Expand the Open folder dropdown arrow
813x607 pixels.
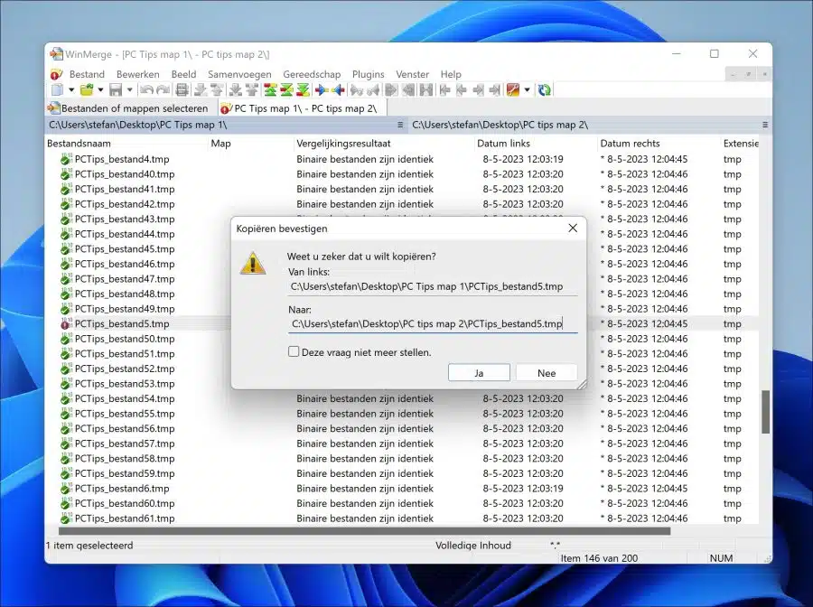100,90
